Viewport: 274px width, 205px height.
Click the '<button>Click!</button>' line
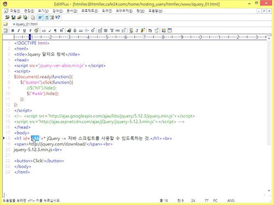pyautogui.click(x=39, y=161)
